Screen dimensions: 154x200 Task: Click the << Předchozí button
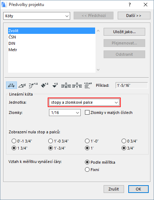94,16
